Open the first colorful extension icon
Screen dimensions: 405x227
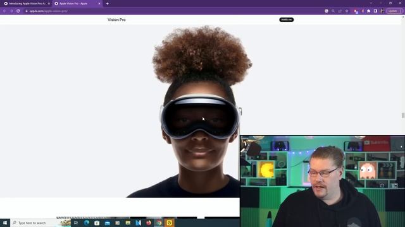click(356, 11)
